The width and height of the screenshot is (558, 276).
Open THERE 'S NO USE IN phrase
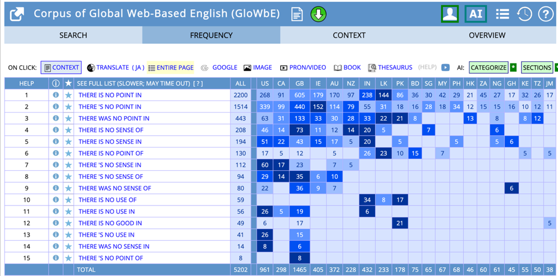[107, 235]
